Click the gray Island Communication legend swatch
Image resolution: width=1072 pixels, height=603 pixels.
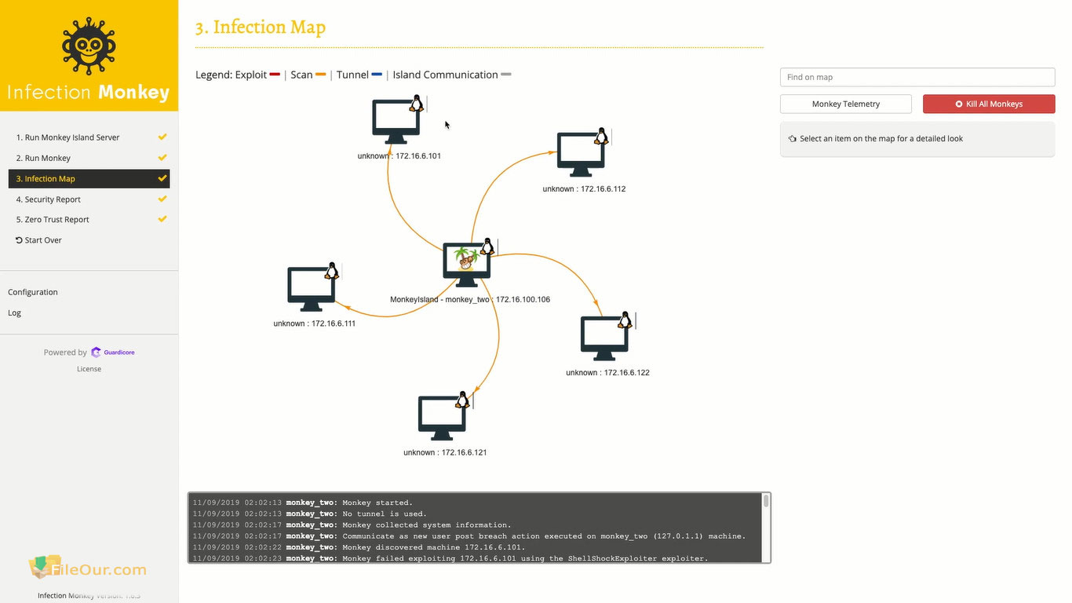[x=506, y=75]
